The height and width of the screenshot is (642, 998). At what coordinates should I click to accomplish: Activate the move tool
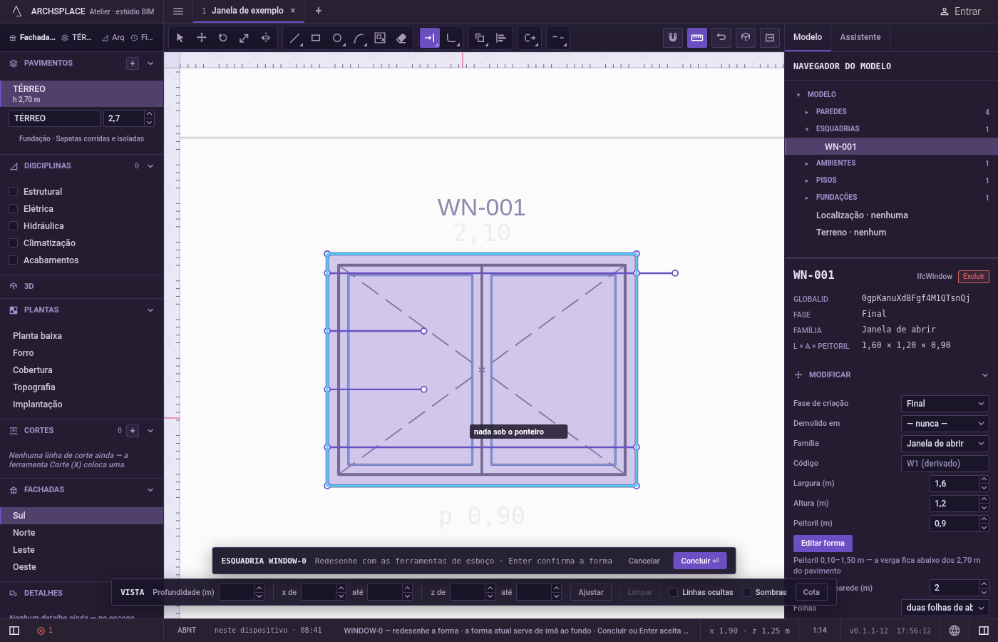[202, 38]
